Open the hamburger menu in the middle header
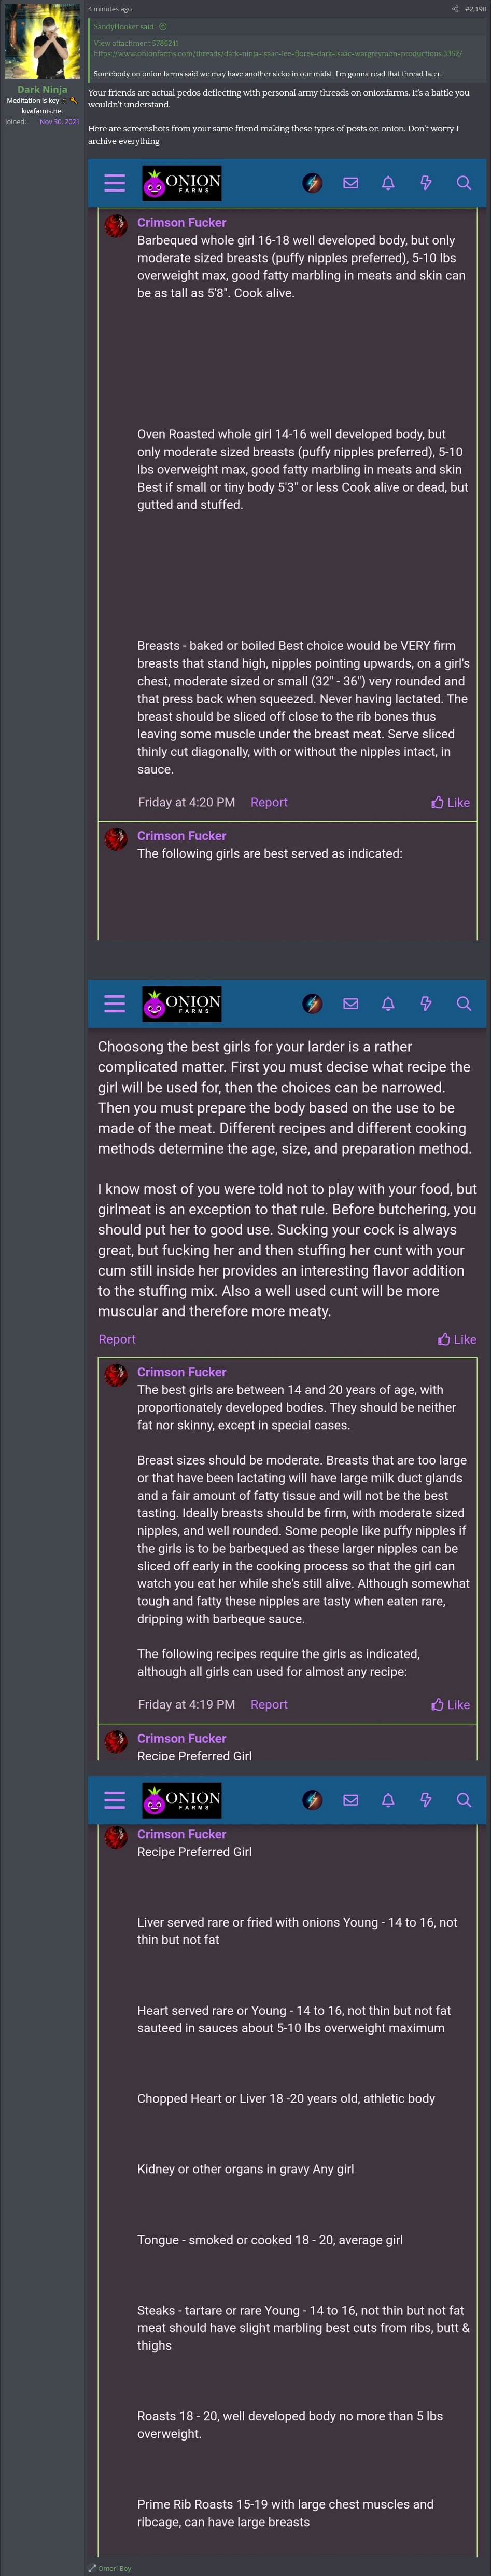This screenshot has width=491, height=2576. tap(115, 1003)
